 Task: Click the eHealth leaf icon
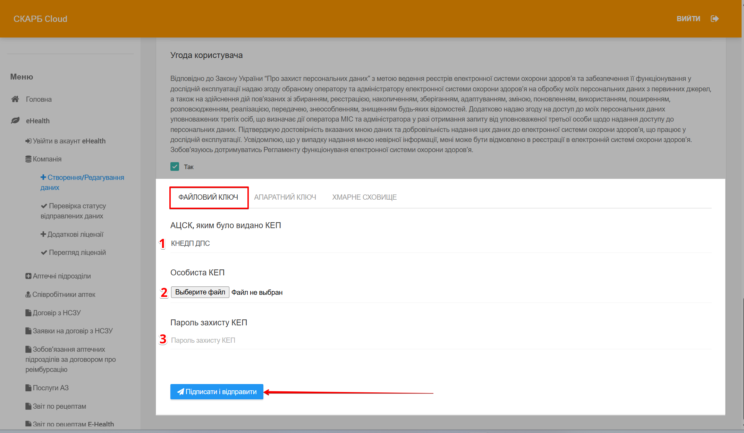click(15, 120)
